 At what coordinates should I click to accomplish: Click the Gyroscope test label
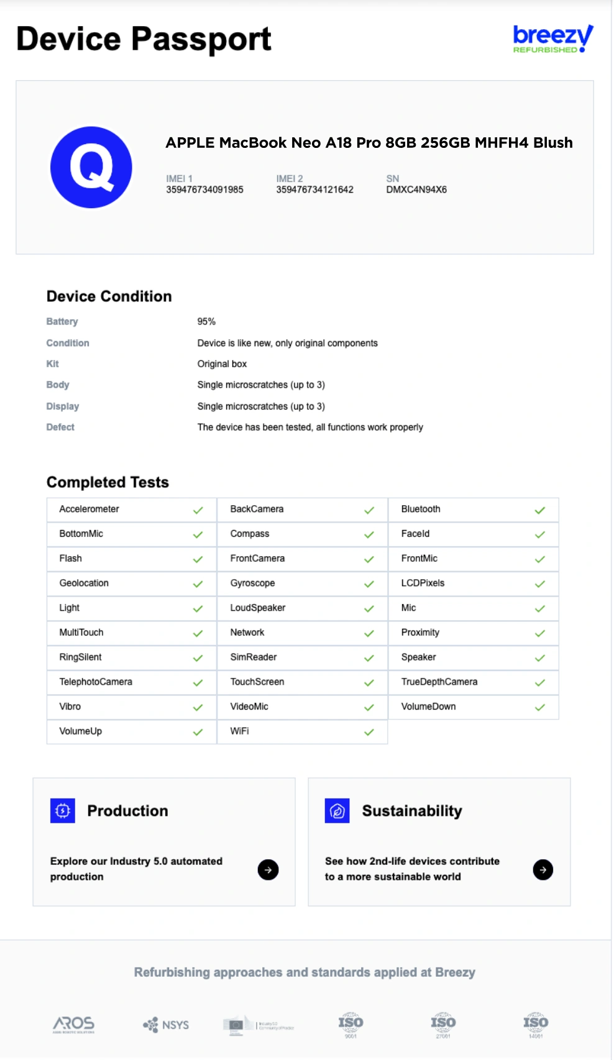[x=252, y=583]
